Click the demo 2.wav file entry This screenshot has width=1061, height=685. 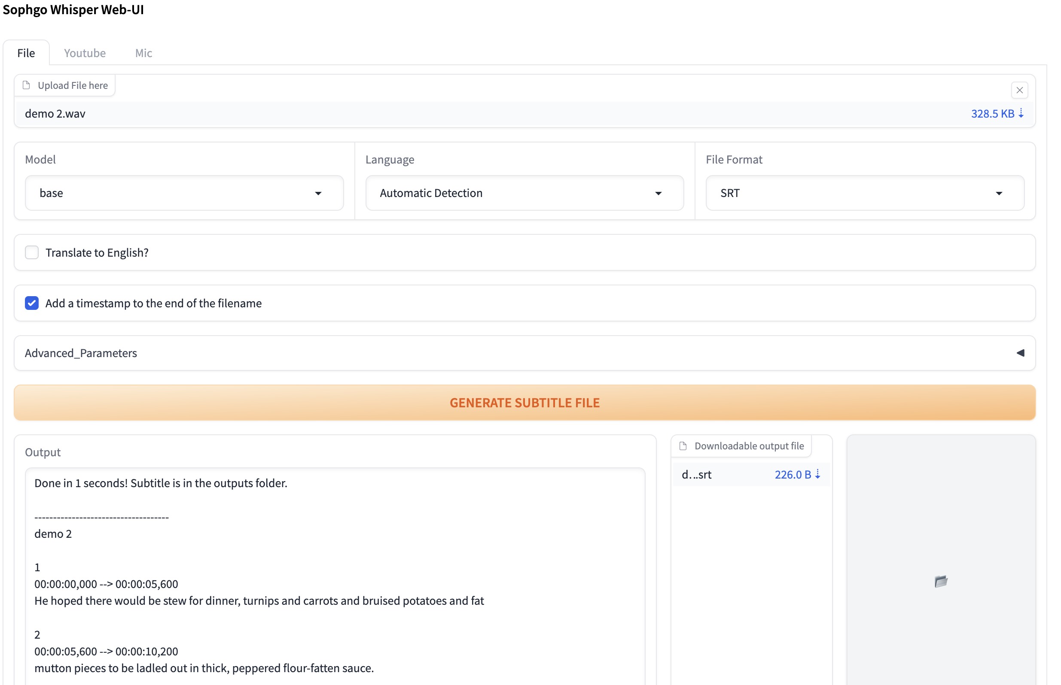(55, 114)
